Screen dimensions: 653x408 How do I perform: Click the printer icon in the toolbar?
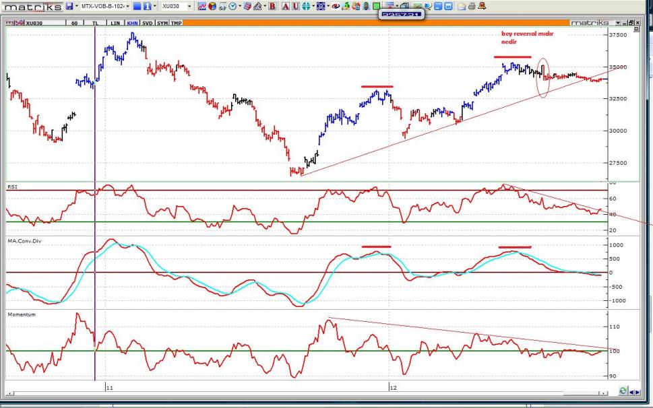[472, 6]
